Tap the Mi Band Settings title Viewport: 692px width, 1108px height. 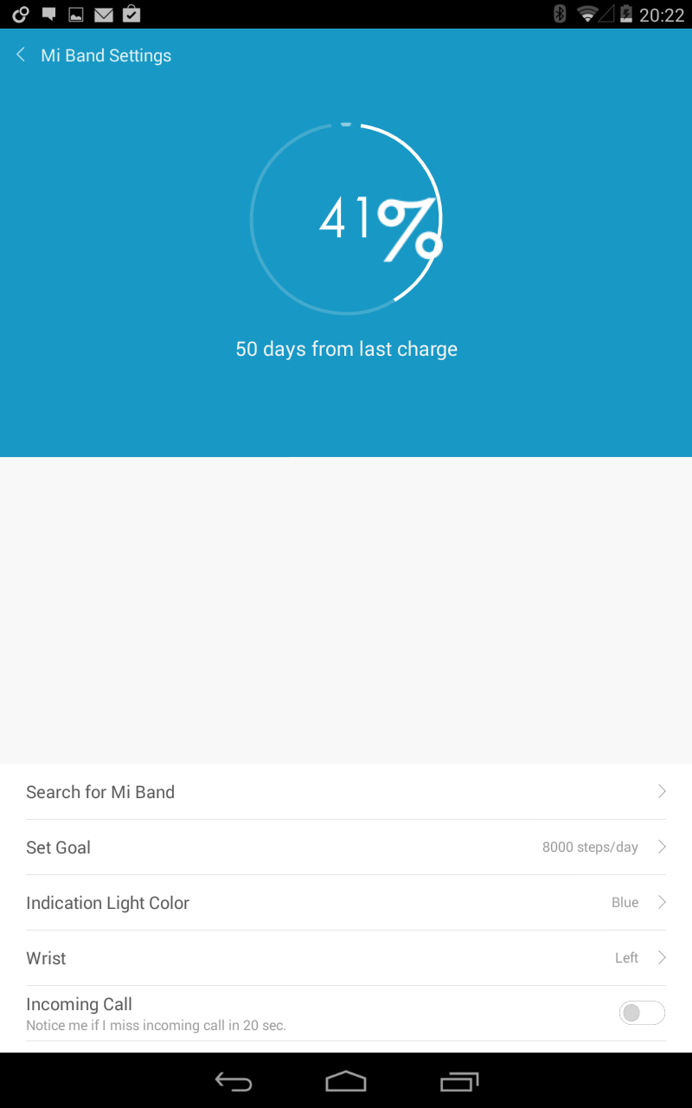[x=106, y=55]
